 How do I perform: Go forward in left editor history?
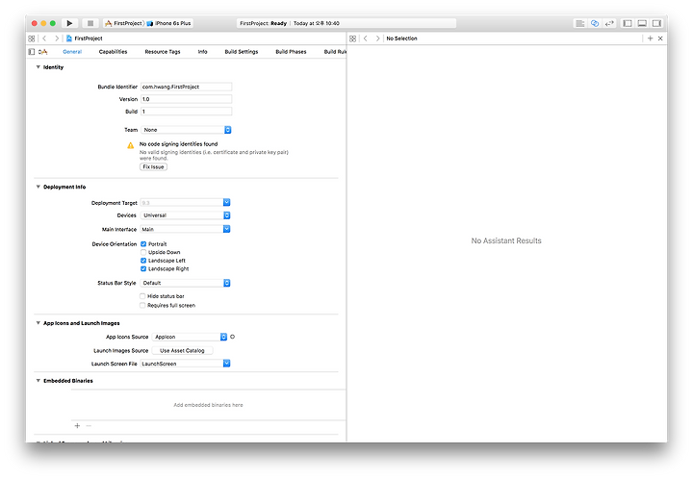pyautogui.click(x=57, y=38)
